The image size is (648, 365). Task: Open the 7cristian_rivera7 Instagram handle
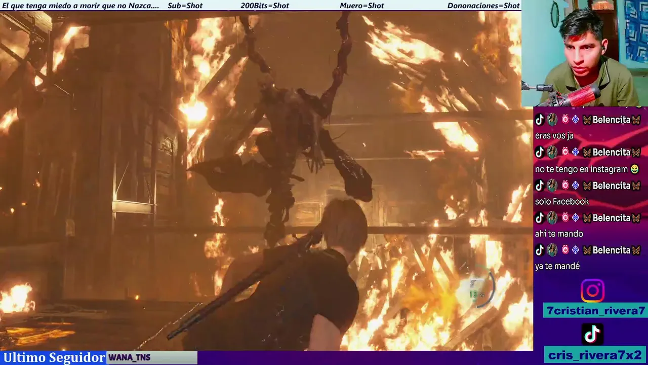(x=595, y=311)
